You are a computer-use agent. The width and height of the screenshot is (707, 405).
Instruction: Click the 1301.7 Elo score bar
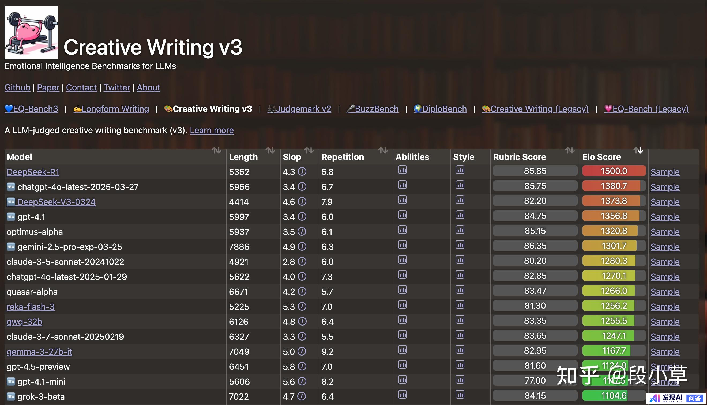(x=614, y=246)
